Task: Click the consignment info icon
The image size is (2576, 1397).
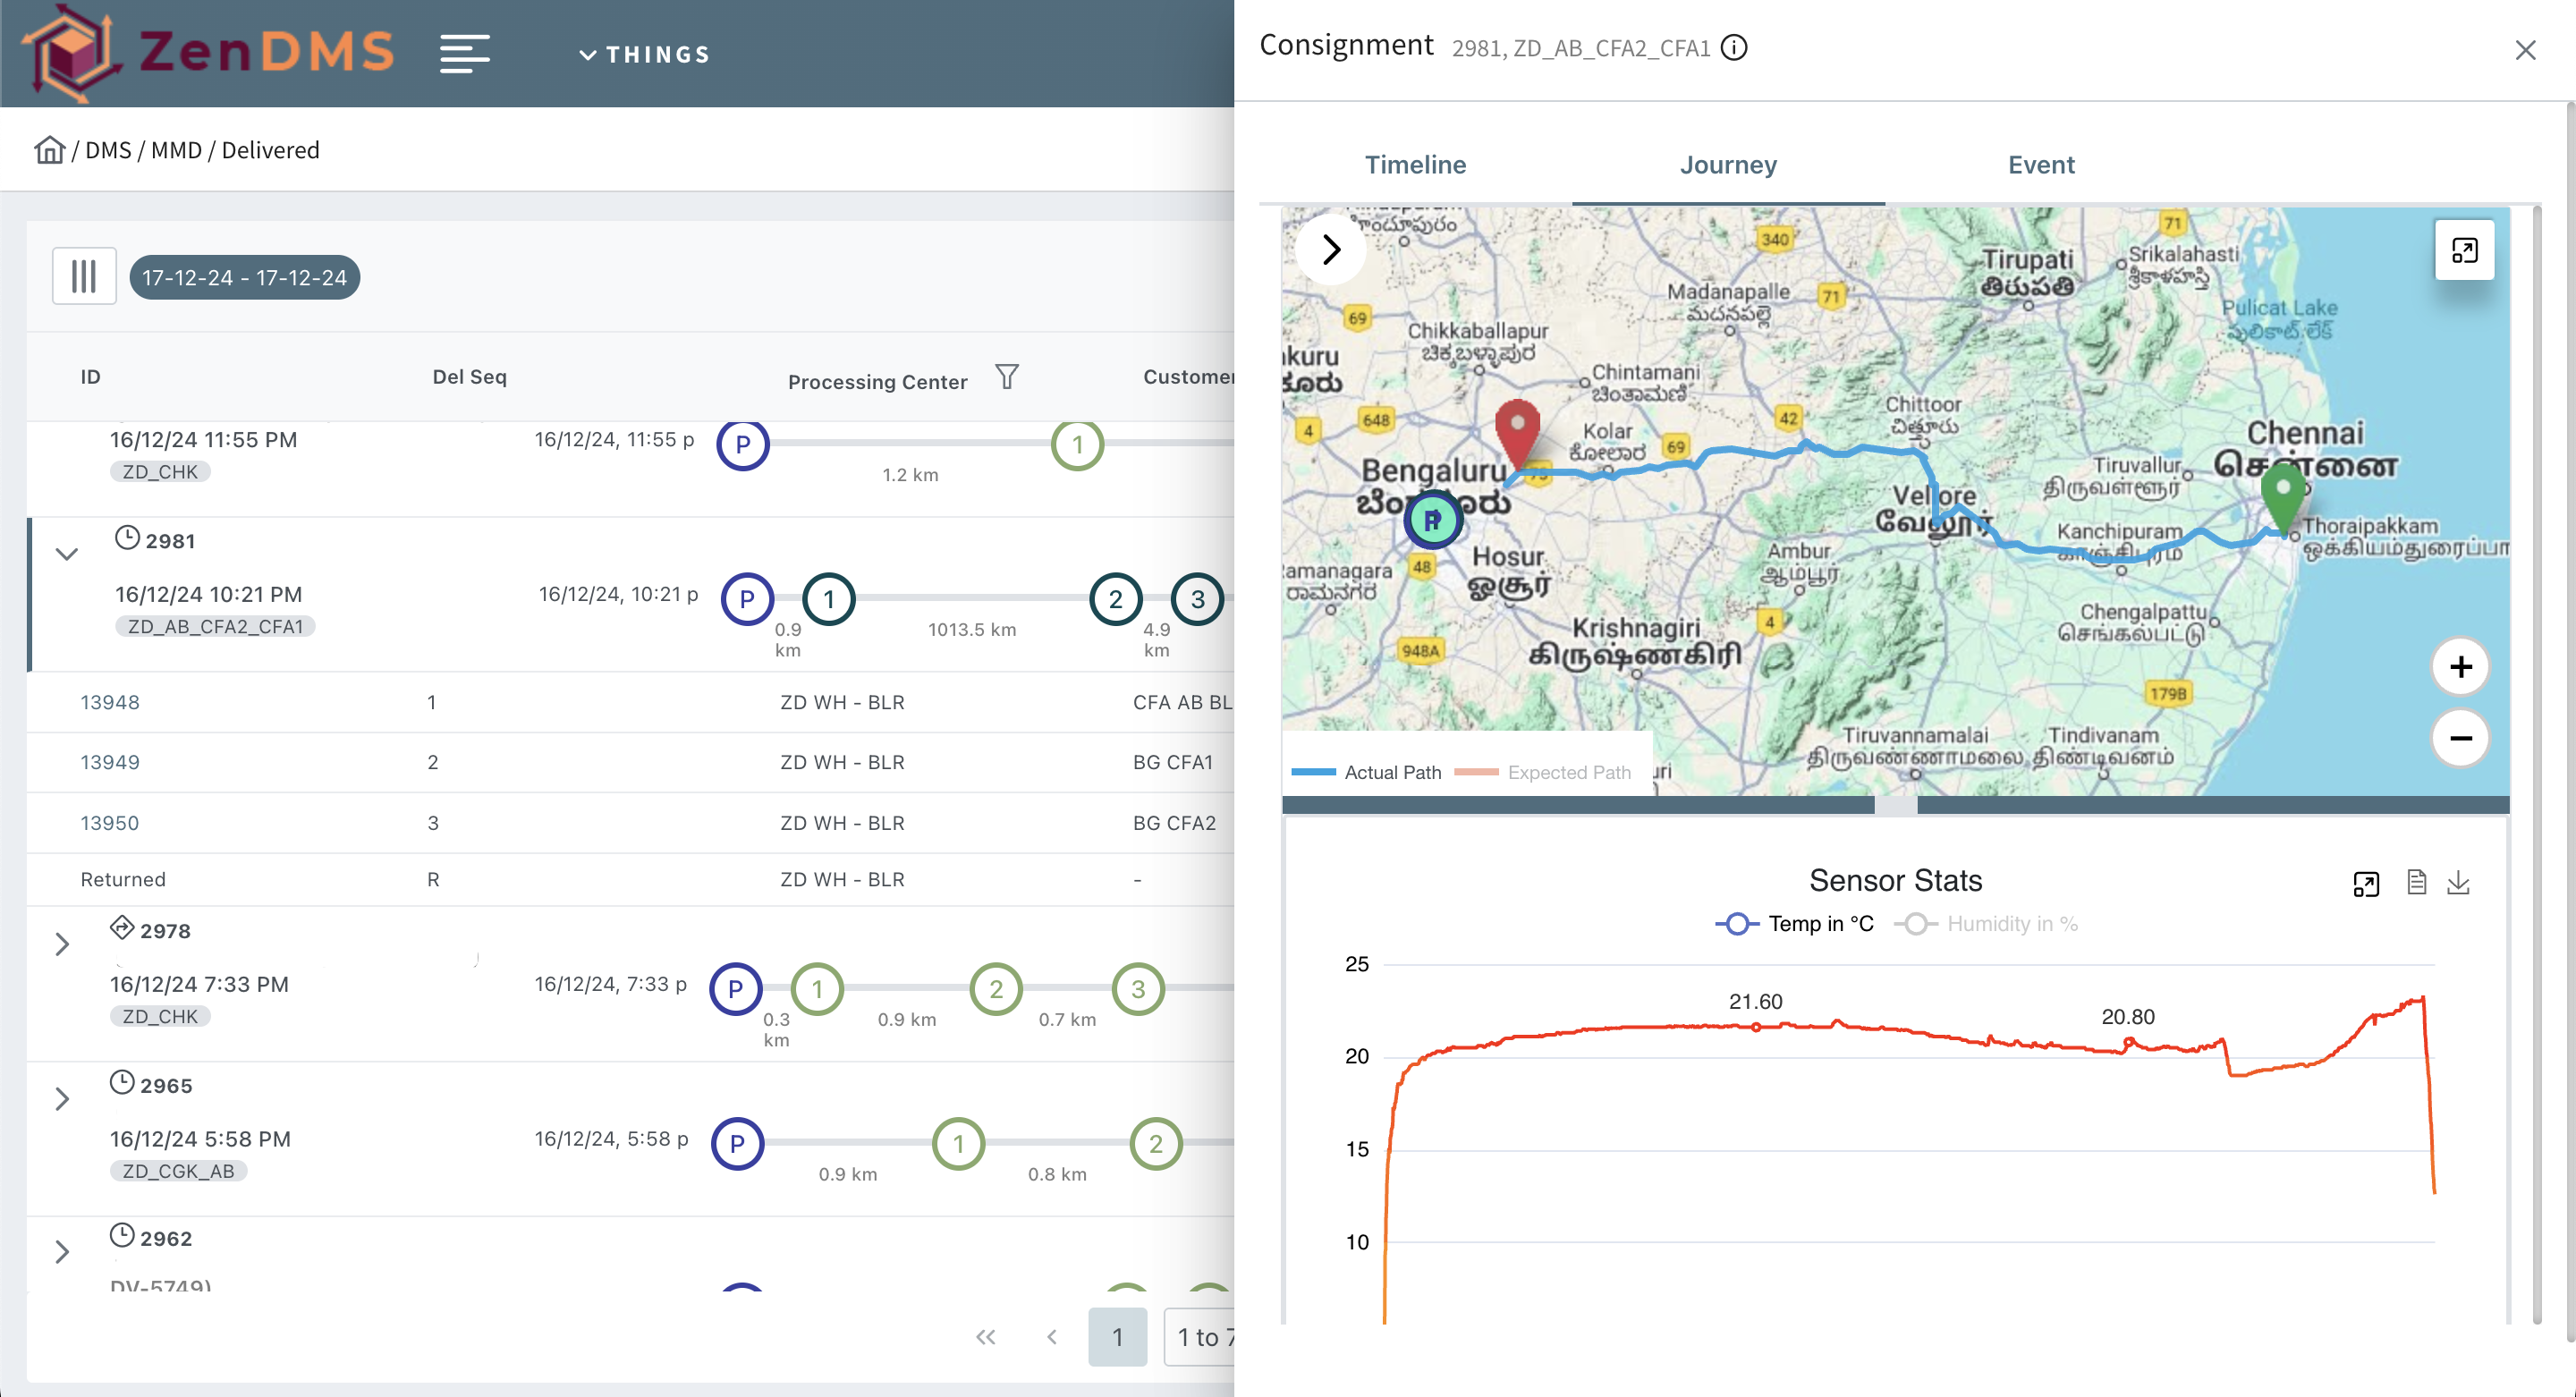Action: [1735, 47]
